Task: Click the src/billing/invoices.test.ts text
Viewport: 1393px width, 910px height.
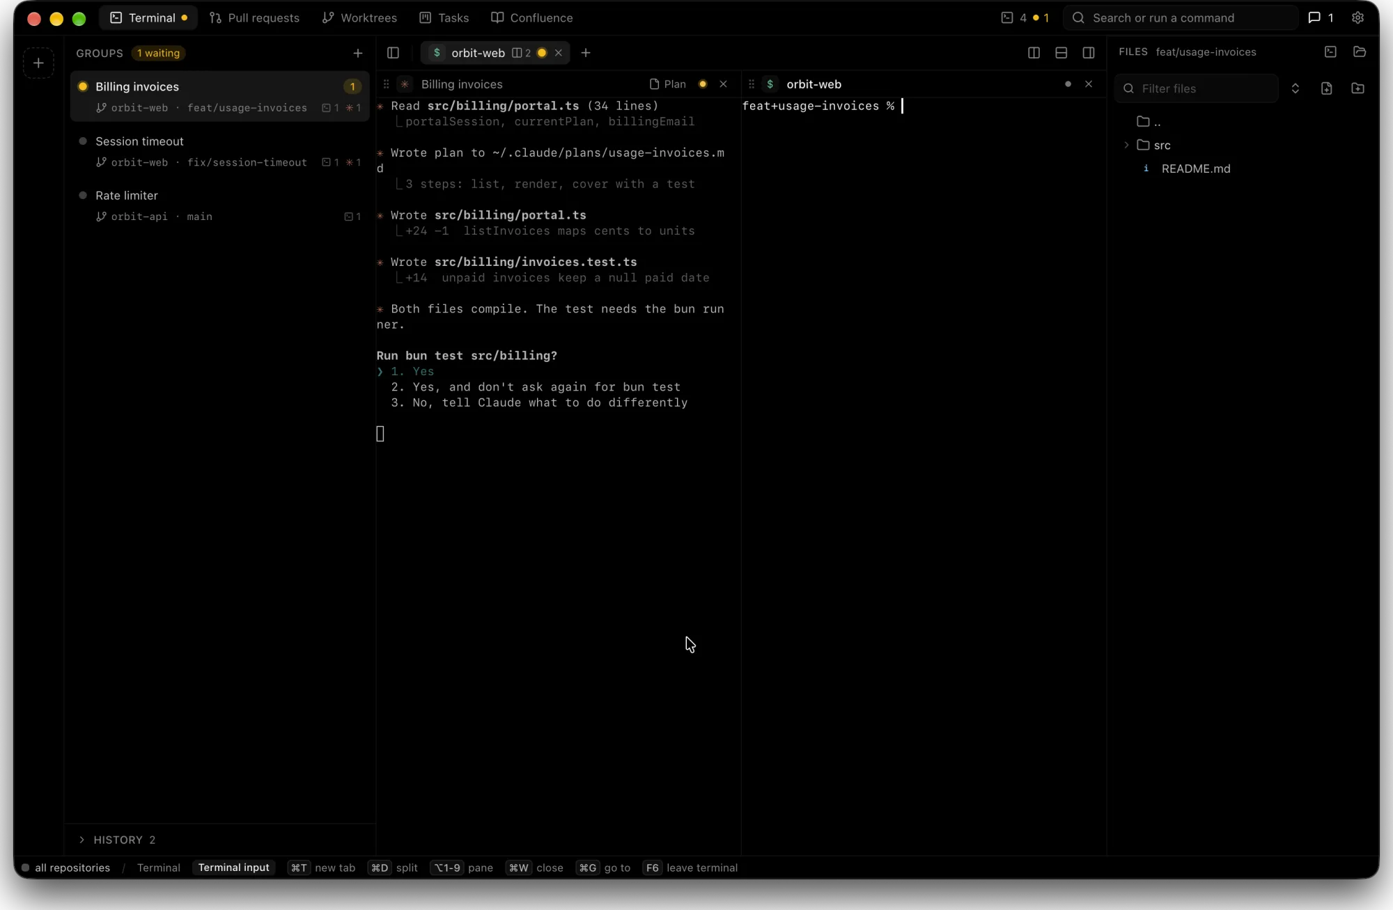Action: click(x=536, y=262)
